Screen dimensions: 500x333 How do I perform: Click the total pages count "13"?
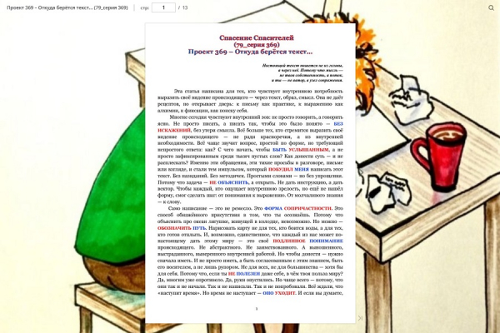(x=185, y=7)
